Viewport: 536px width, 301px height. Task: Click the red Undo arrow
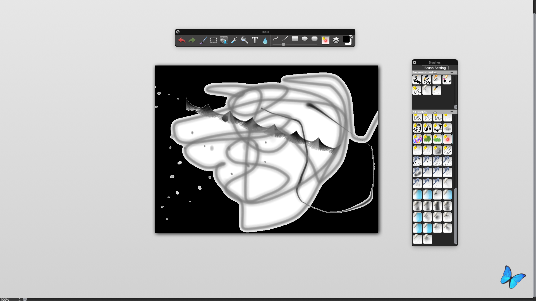tap(181, 40)
